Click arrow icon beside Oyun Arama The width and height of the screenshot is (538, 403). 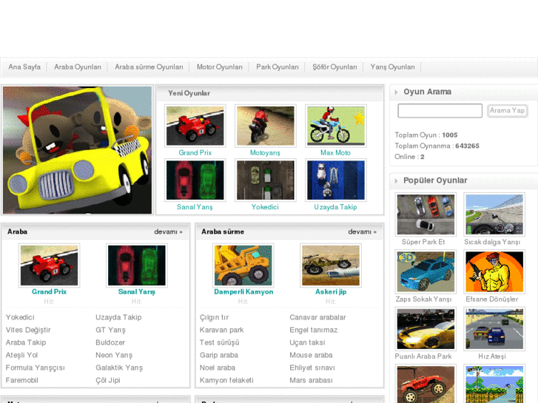[397, 92]
